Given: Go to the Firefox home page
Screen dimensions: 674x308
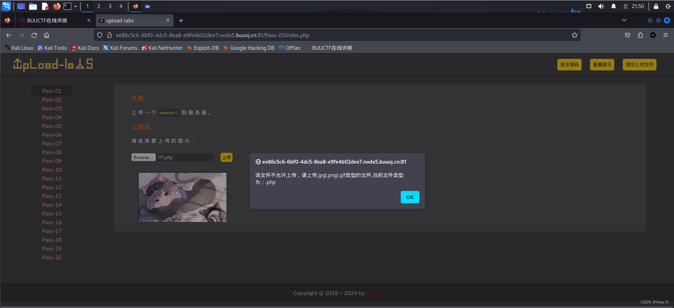Looking at the screenshot, I should (46, 35).
